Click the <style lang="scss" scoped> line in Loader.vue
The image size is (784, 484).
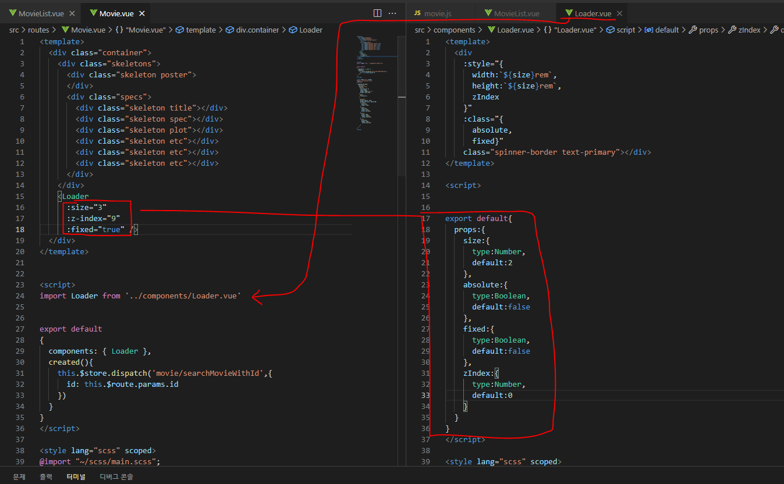click(503, 461)
